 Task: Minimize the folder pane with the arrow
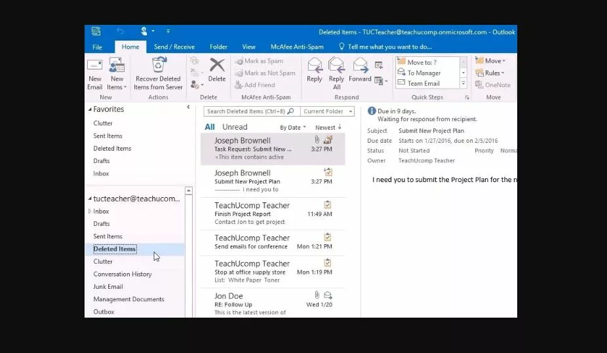pos(189,107)
